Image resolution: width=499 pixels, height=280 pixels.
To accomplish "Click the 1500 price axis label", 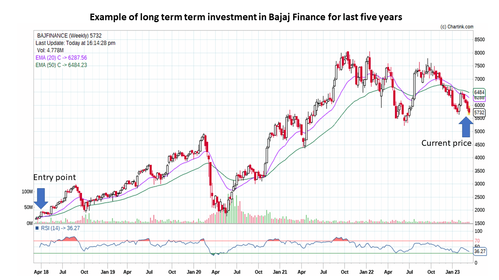I will pos(480,223).
